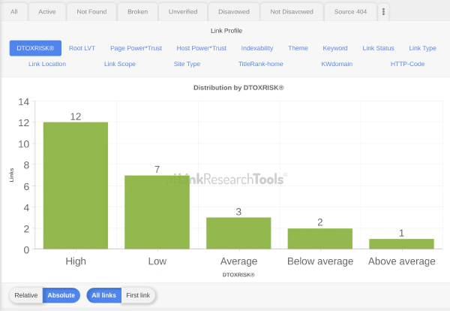Click the 'Below average' axis label
Viewport: 450px width, 311px height.
320,261
